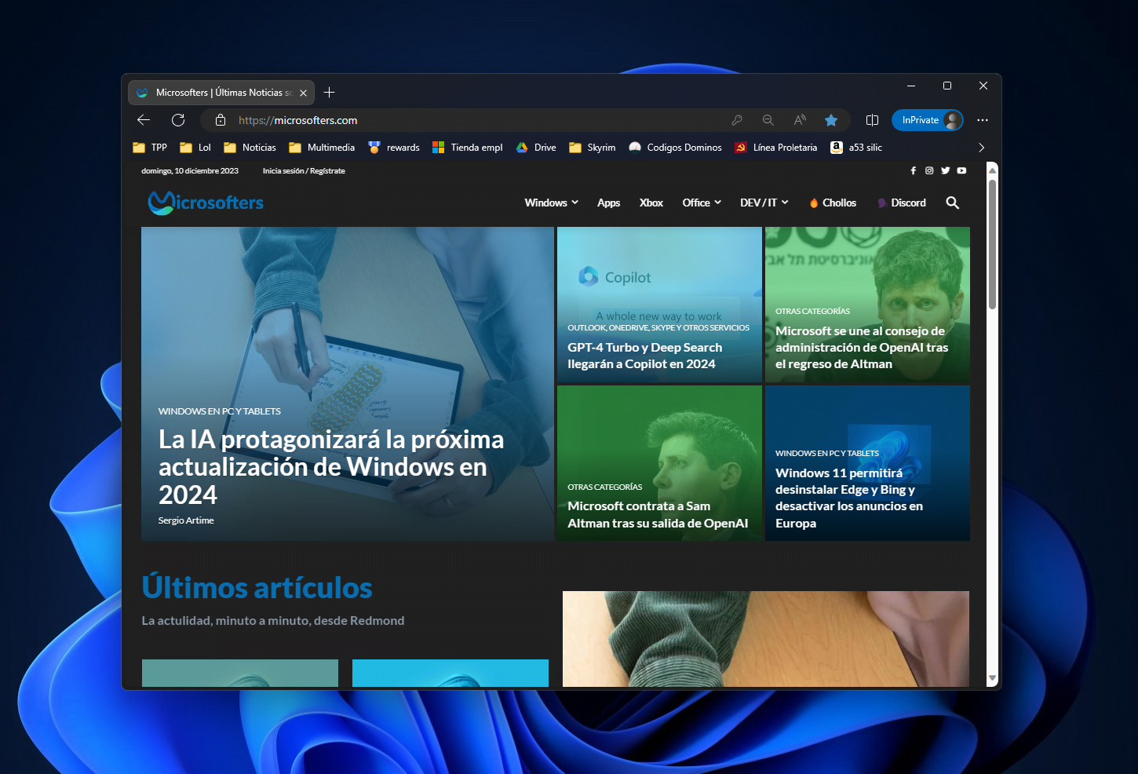
Task: Click the Chollos flame icon
Action: [814, 203]
